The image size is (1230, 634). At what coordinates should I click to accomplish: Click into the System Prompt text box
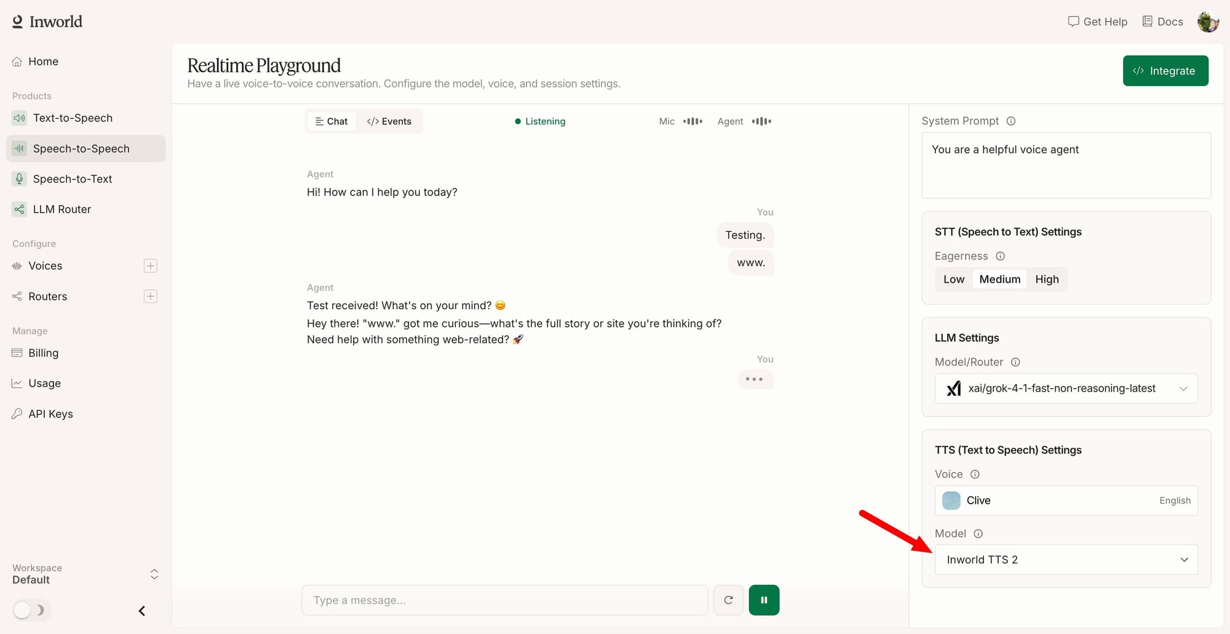(1066, 165)
